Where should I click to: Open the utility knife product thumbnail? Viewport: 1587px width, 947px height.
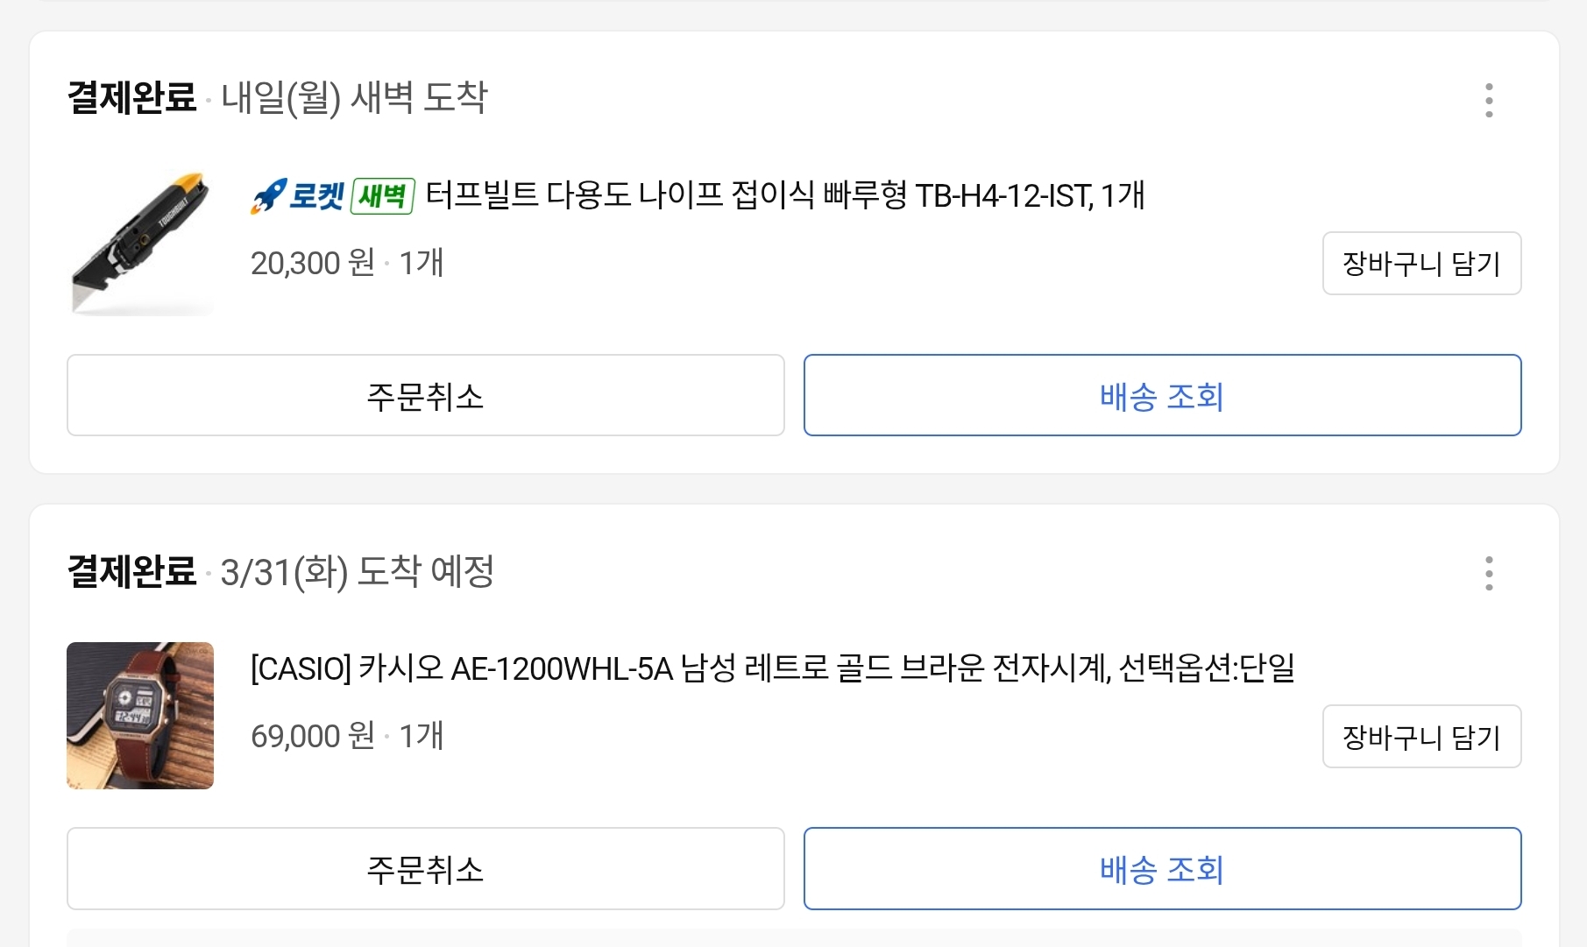click(140, 243)
